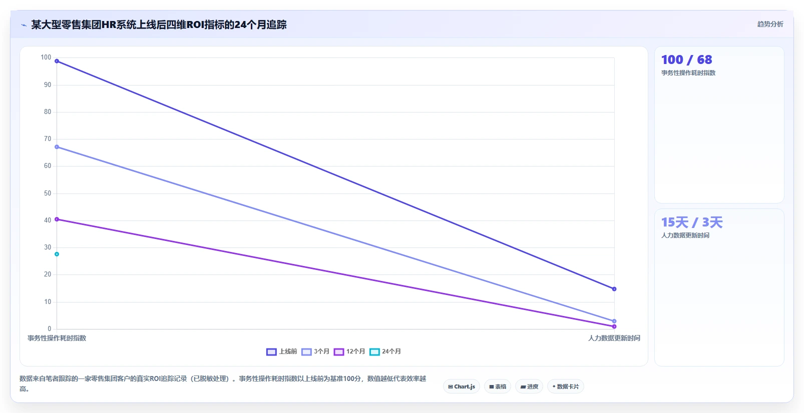The height and width of the screenshot is (413, 804).
Task: Click the y-axis label 100
Action: pos(46,57)
